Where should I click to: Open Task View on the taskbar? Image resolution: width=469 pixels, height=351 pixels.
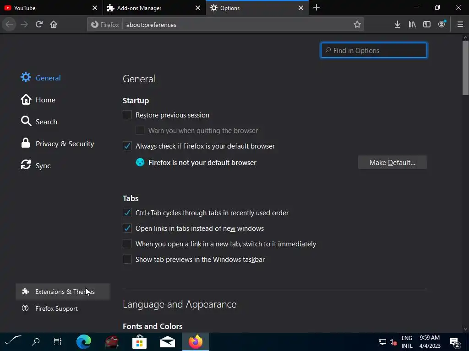pos(57,341)
